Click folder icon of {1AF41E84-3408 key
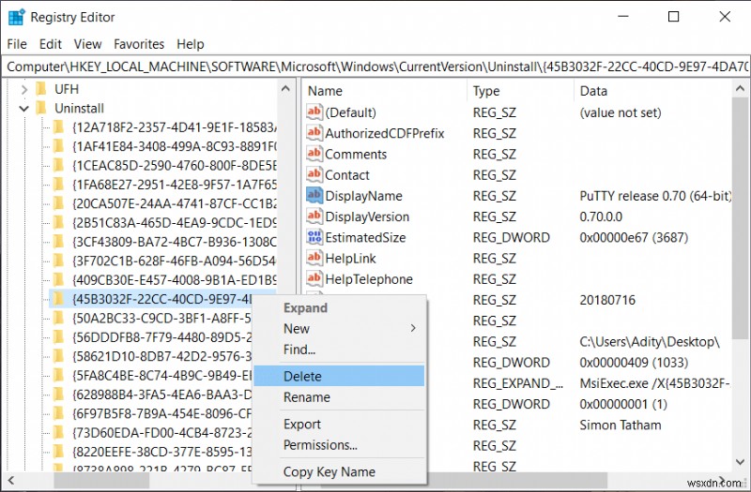 tap(58, 146)
